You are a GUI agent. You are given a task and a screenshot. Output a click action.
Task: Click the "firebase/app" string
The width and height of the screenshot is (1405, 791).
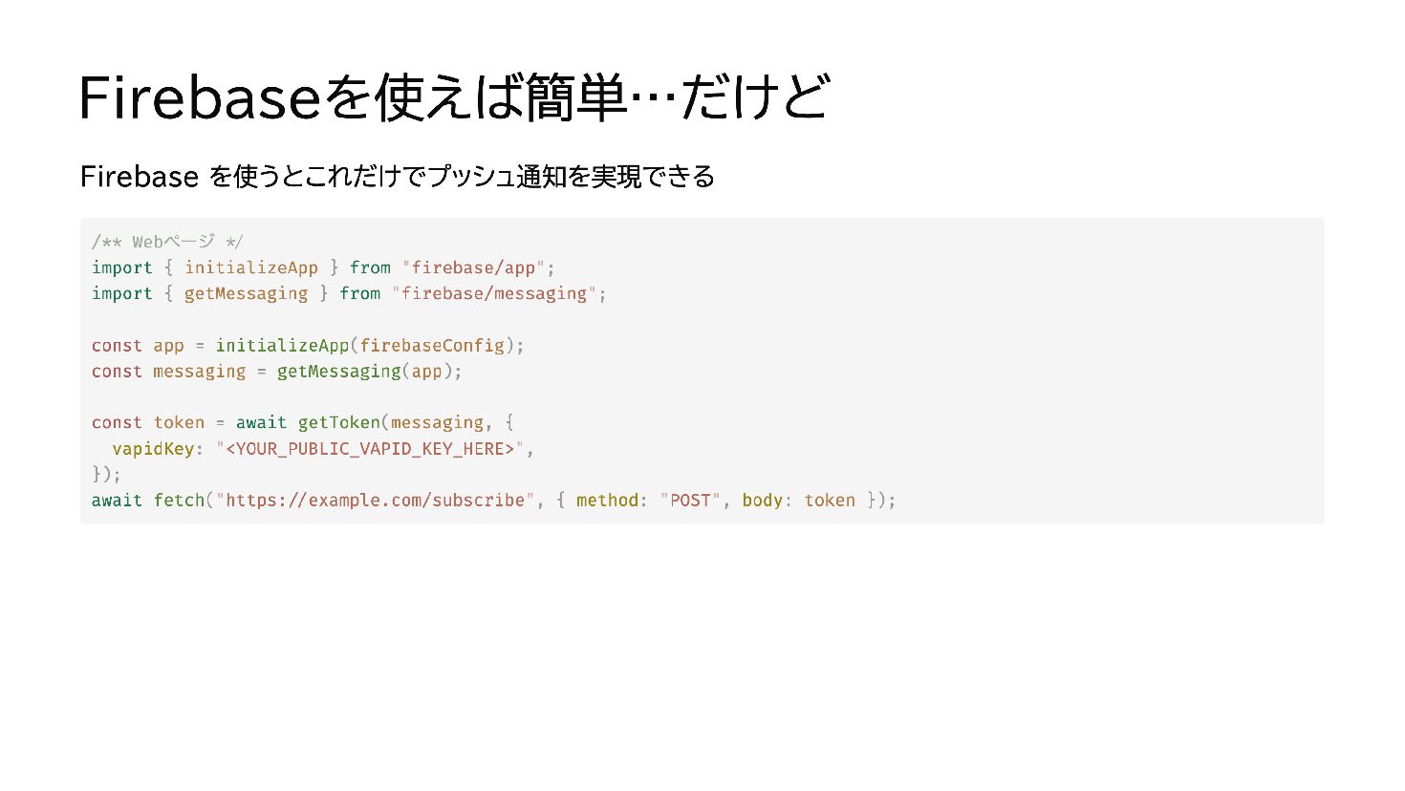click(473, 267)
